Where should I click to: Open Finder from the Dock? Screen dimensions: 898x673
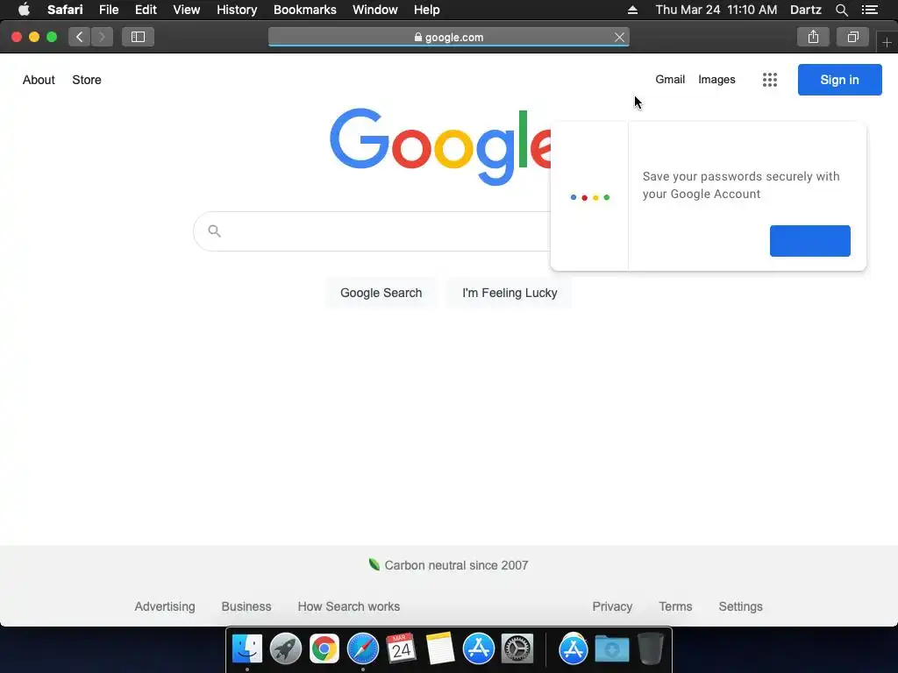click(x=246, y=649)
